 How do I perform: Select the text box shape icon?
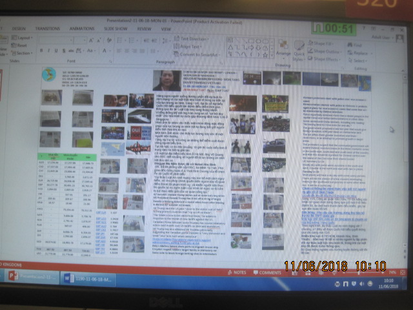(230, 41)
